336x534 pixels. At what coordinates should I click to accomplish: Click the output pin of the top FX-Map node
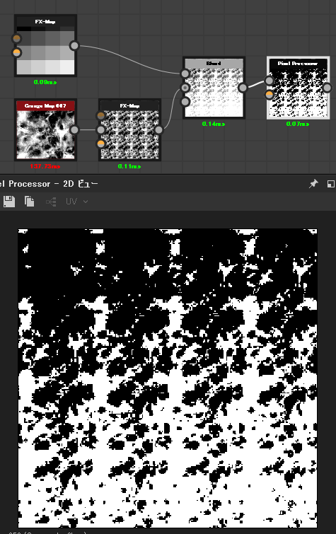[74, 45]
